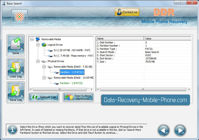The height and width of the screenshot is (140, 199).
Task: Click right arrow of details scrollbar
Action: coord(189,89)
